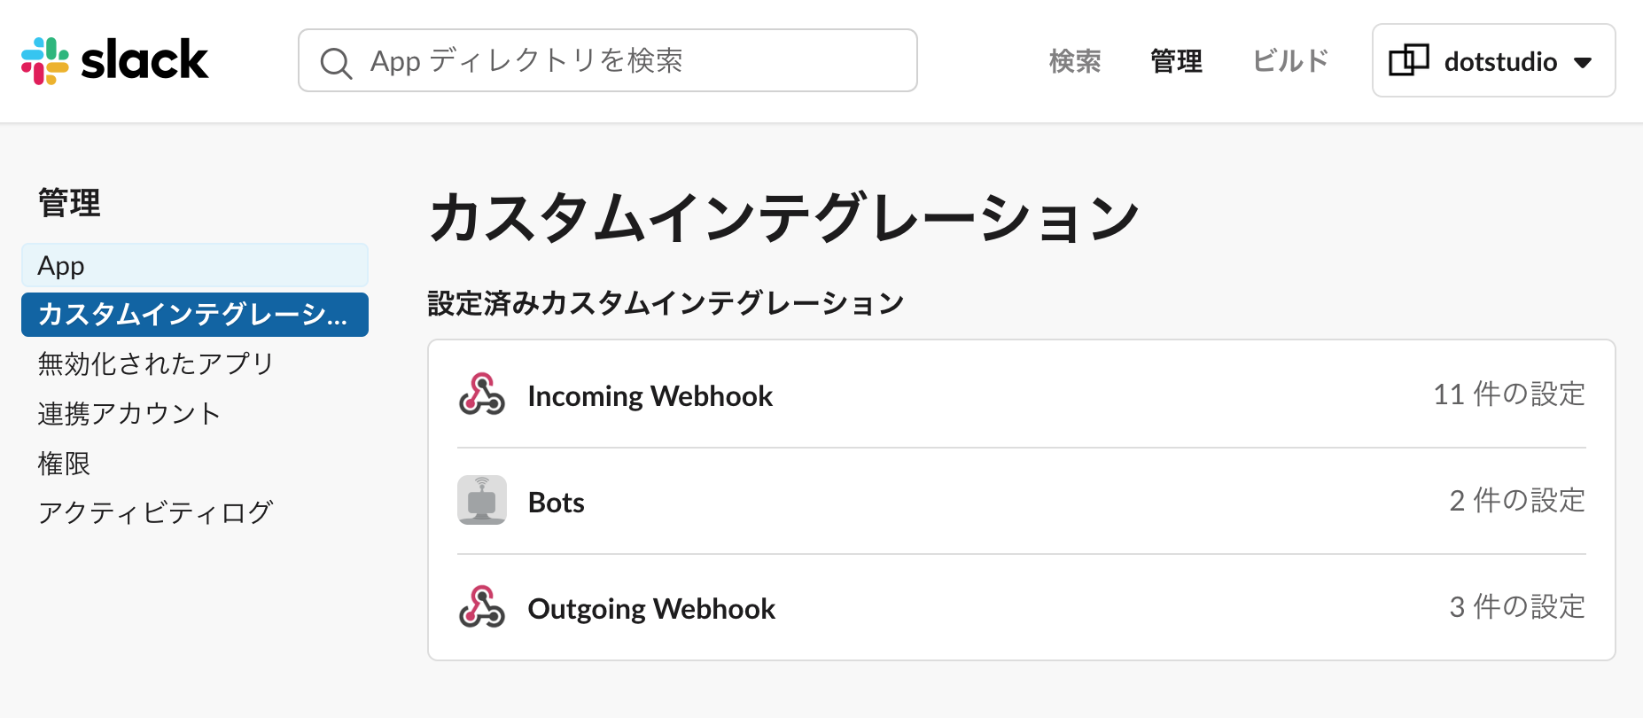Open the 管理 nav link
Image resolution: width=1643 pixels, height=718 pixels.
click(x=1177, y=61)
